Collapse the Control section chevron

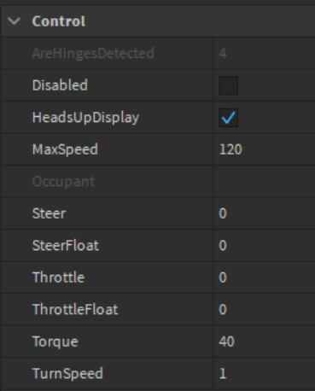pos(15,21)
